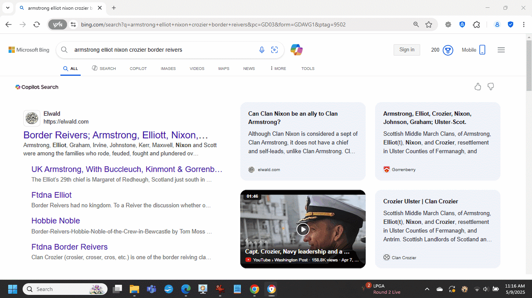Play the Capt. Crozier video
This screenshot has height=298, width=532.
(303, 229)
